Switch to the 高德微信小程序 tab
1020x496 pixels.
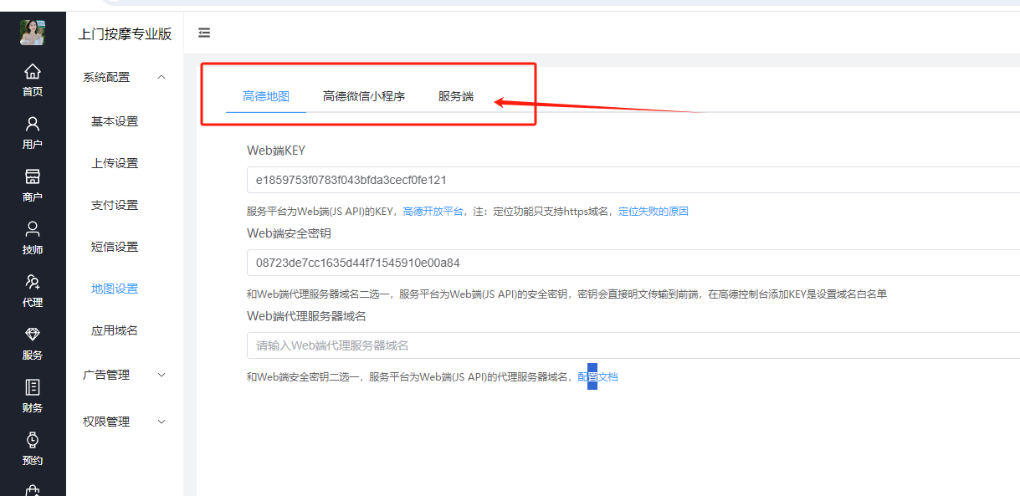pyautogui.click(x=364, y=96)
